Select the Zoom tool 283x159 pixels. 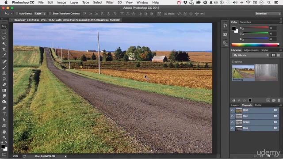point(4,138)
